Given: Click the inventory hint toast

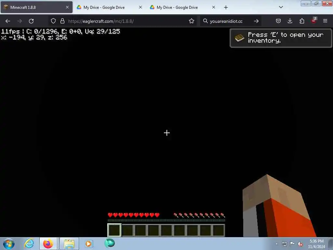Looking at the screenshot, I should point(281,38).
